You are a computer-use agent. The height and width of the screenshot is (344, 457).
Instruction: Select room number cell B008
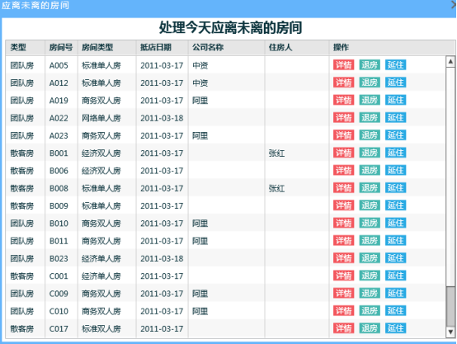[x=59, y=188]
